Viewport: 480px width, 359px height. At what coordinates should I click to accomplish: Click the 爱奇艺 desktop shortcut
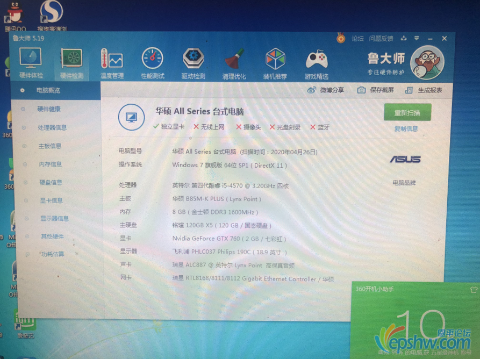(x=25, y=324)
